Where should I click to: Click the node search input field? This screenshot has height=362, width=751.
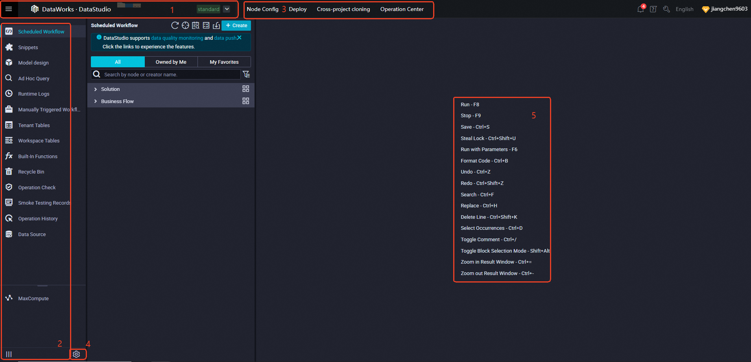[166, 74]
